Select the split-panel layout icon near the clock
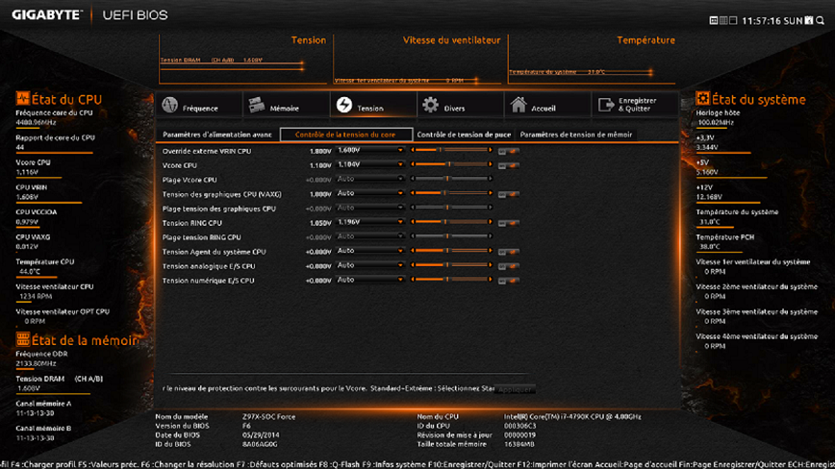 coord(733,20)
